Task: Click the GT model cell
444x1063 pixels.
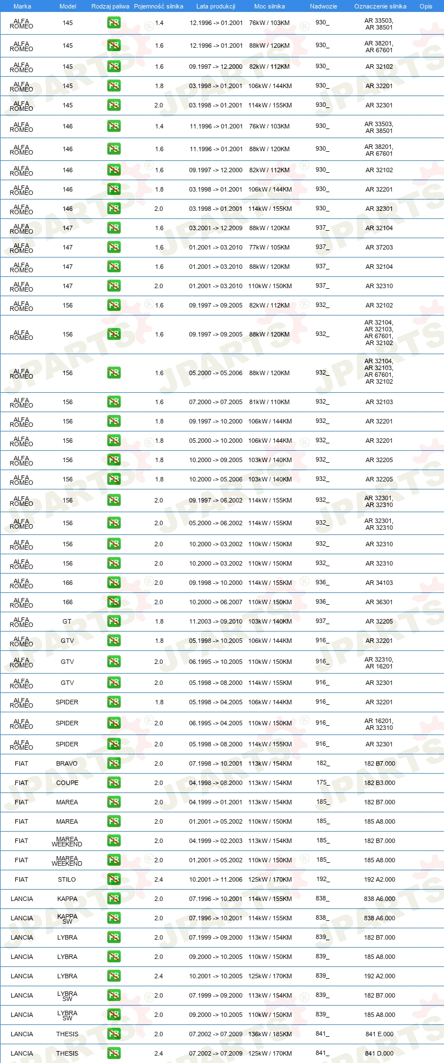Action: click(67, 621)
